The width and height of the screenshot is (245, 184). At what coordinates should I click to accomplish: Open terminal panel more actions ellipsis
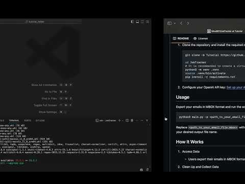coord(137,121)
